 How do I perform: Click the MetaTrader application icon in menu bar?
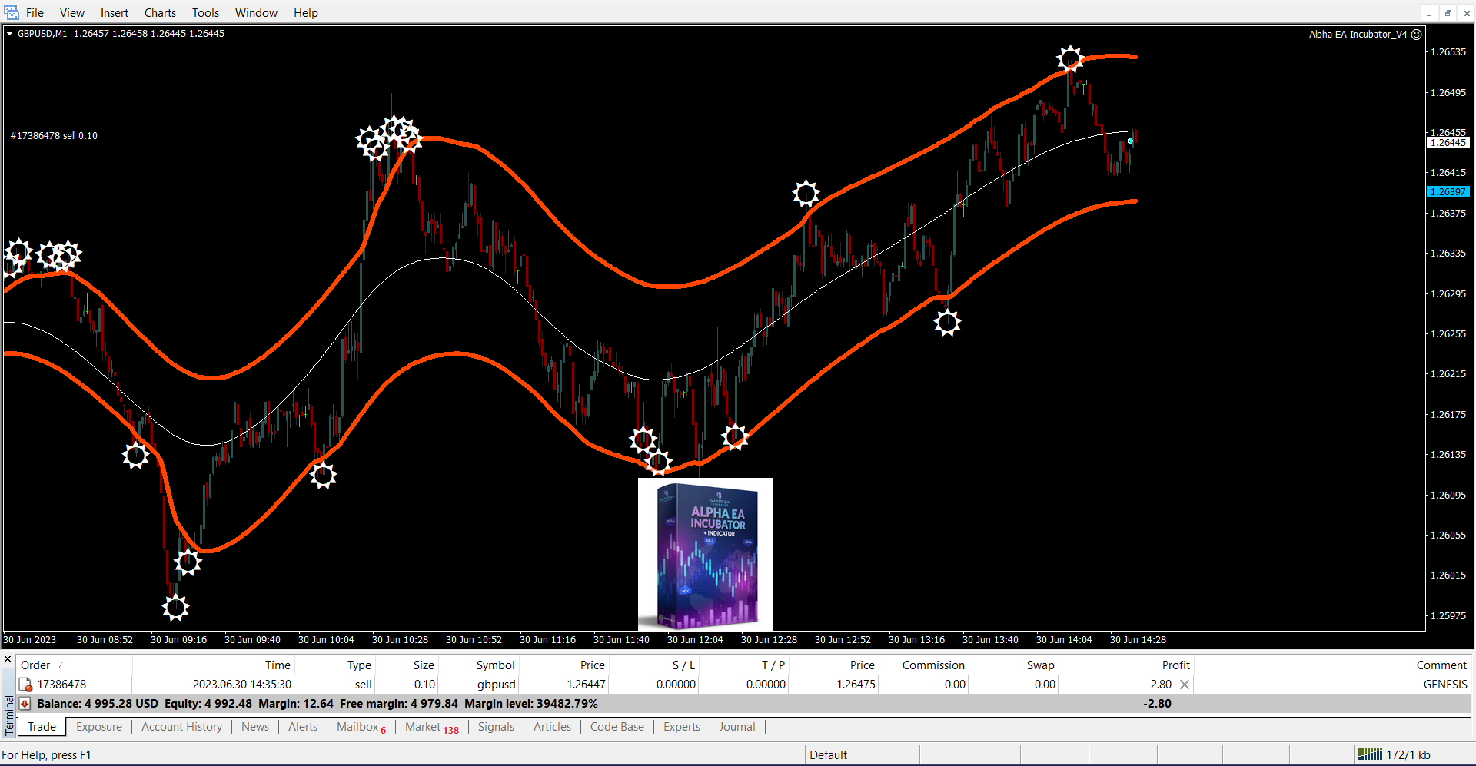(x=12, y=12)
